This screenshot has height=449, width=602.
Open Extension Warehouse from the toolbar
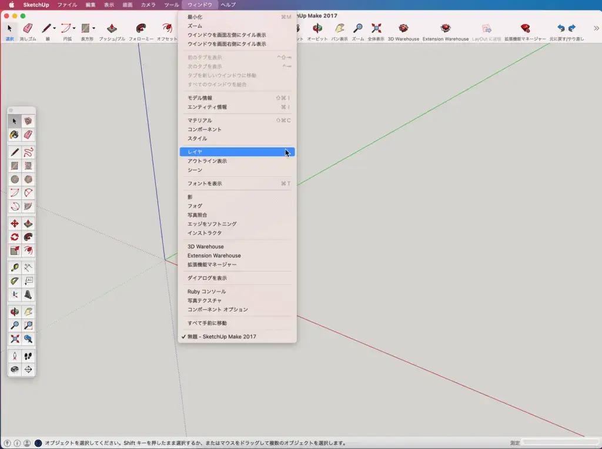click(446, 28)
